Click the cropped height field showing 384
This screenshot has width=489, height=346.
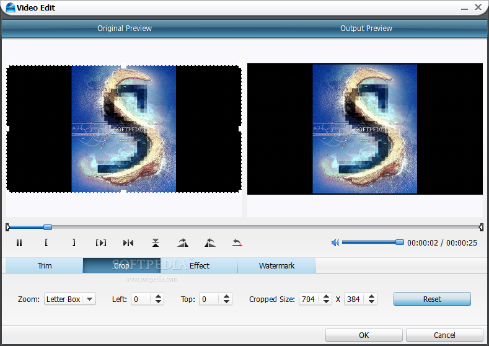[x=355, y=299]
